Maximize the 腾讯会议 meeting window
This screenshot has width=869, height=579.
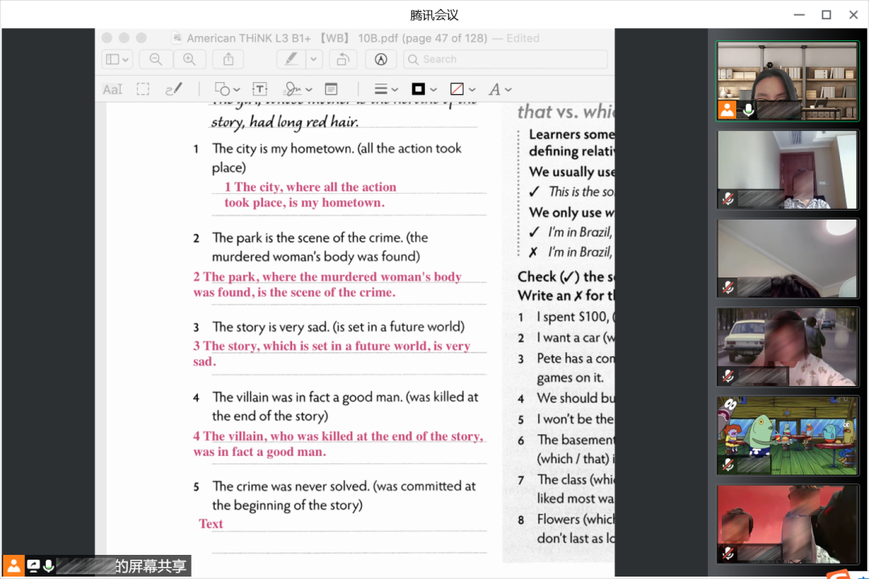(x=826, y=15)
